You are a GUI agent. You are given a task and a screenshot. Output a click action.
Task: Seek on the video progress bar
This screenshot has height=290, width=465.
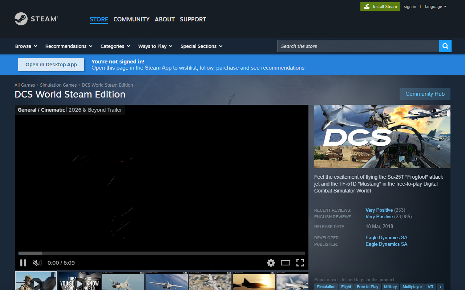[x=162, y=253]
